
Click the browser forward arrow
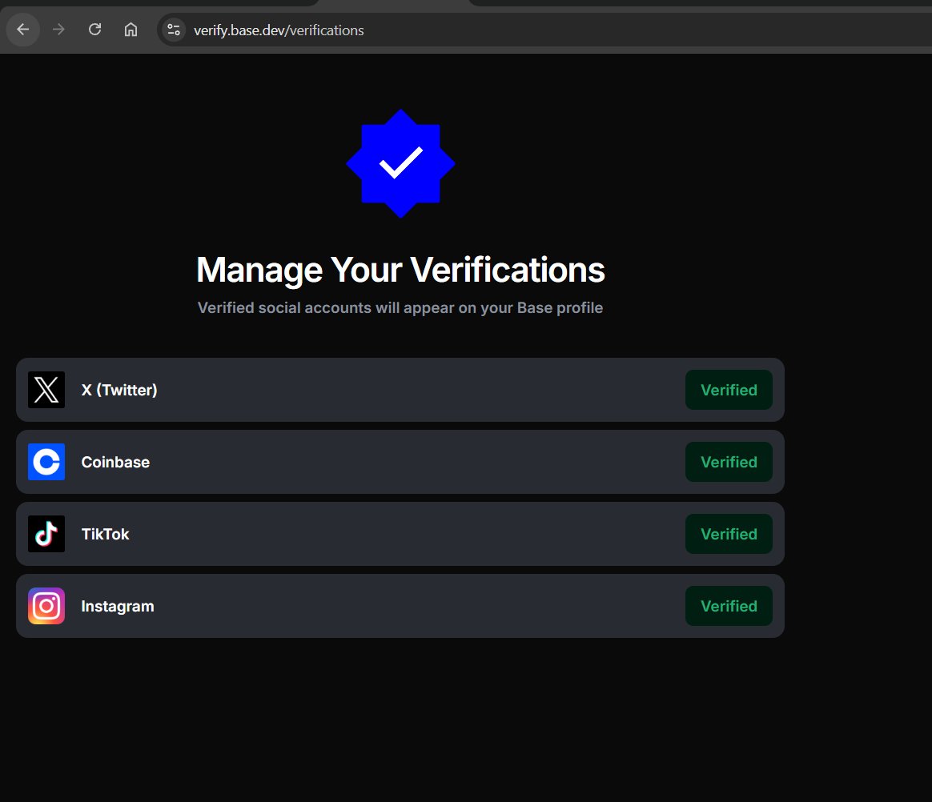click(58, 29)
